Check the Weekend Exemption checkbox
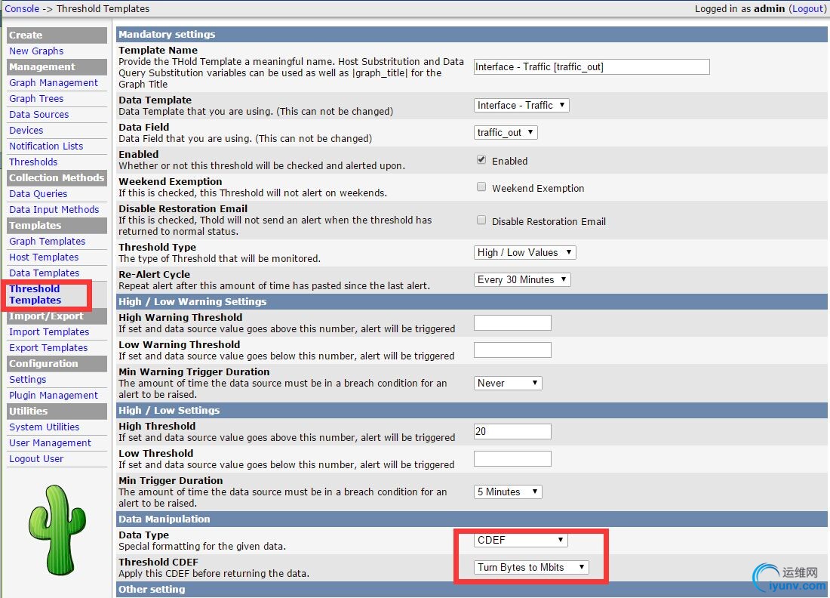The height and width of the screenshot is (598, 830). pos(481,186)
